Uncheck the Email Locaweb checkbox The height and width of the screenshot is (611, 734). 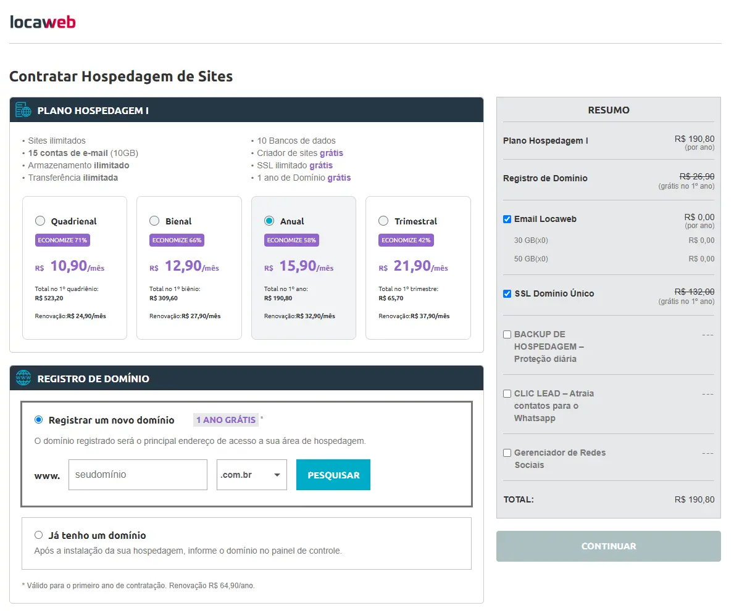(507, 219)
